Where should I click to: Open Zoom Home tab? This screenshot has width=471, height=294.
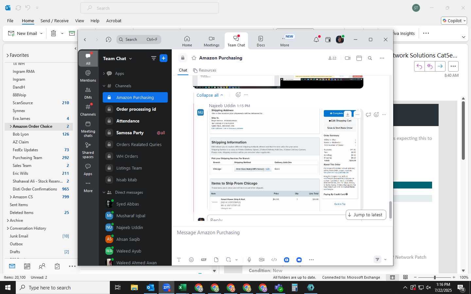[187, 41]
